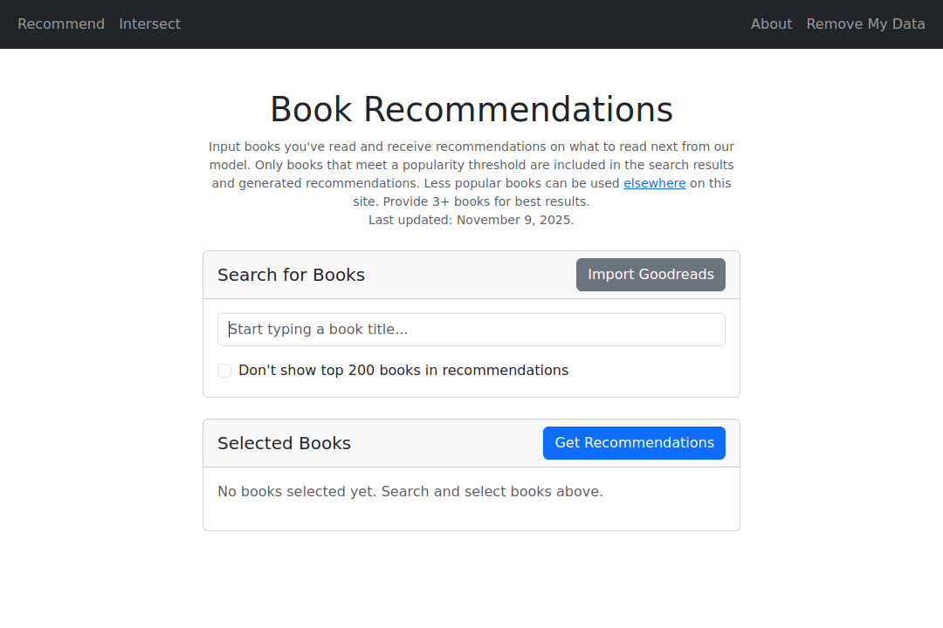Click Remove My Data in navigation
This screenshot has height=628, width=943.
pyautogui.click(x=865, y=24)
